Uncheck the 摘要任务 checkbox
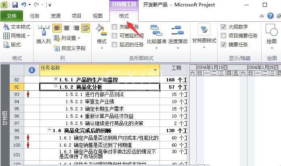The height and width of the screenshot is (166, 281). [223, 44]
